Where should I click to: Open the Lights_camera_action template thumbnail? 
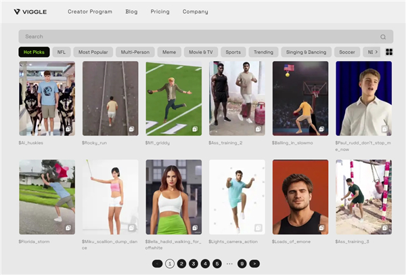pyautogui.click(x=237, y=196)
